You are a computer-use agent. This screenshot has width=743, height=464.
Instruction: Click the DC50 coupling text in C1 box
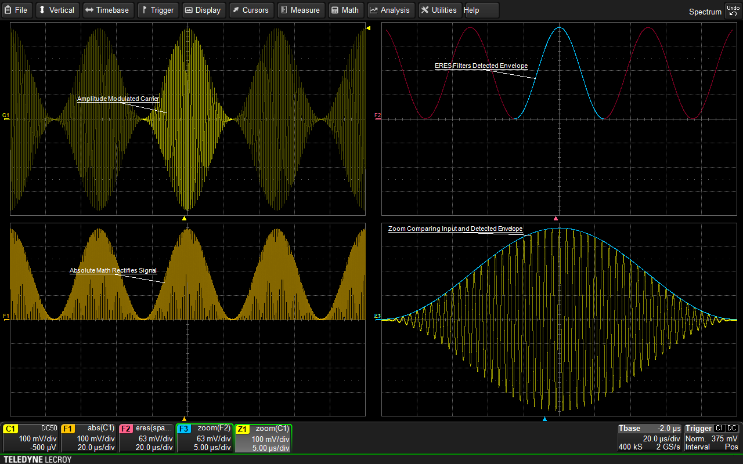point(49,428)
